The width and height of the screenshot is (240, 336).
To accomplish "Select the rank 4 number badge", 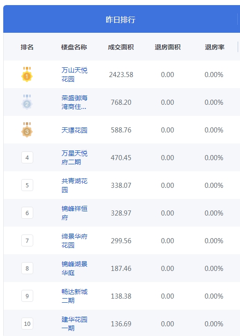I will tap(27, 157).
